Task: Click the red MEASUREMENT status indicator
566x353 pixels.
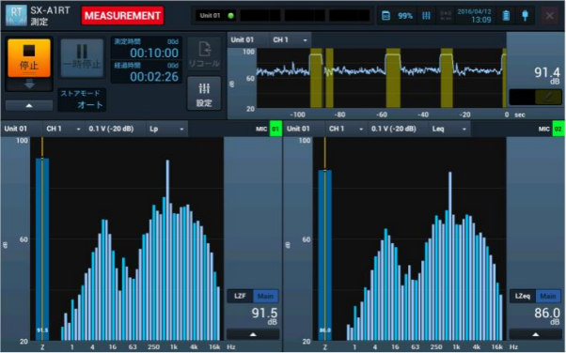Action: (122, 16)
